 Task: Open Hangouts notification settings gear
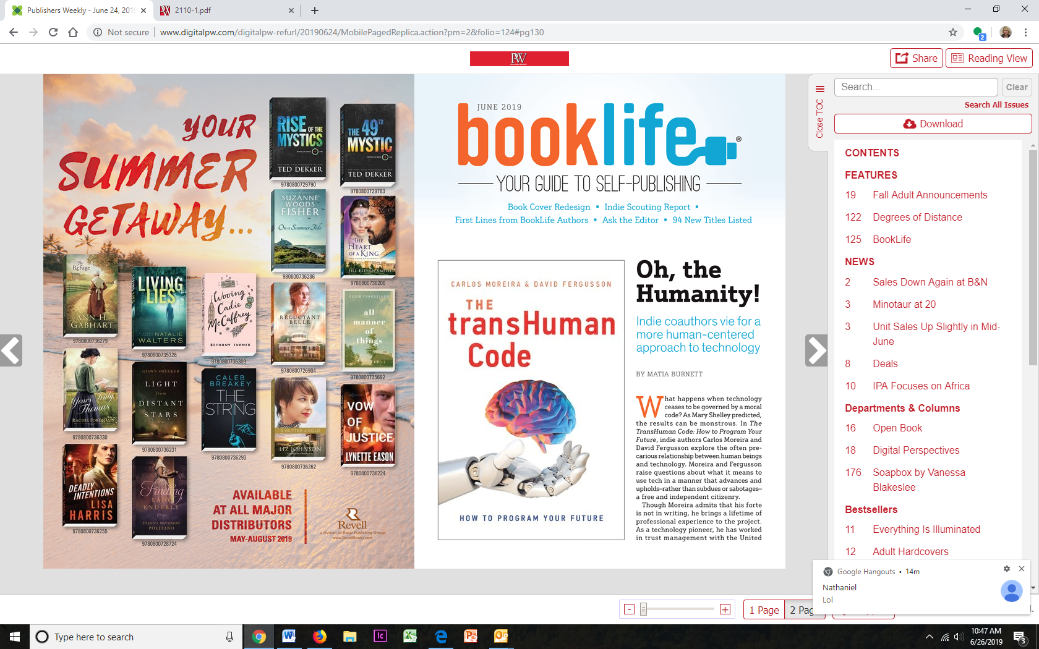pos(1007,569)
